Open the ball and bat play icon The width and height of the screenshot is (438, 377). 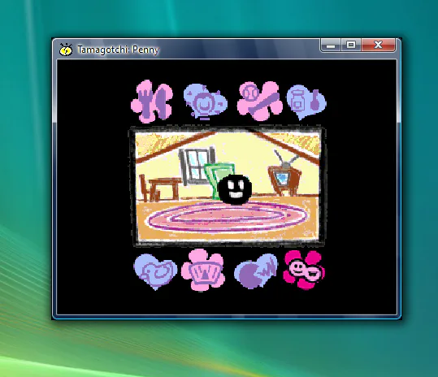259,101
